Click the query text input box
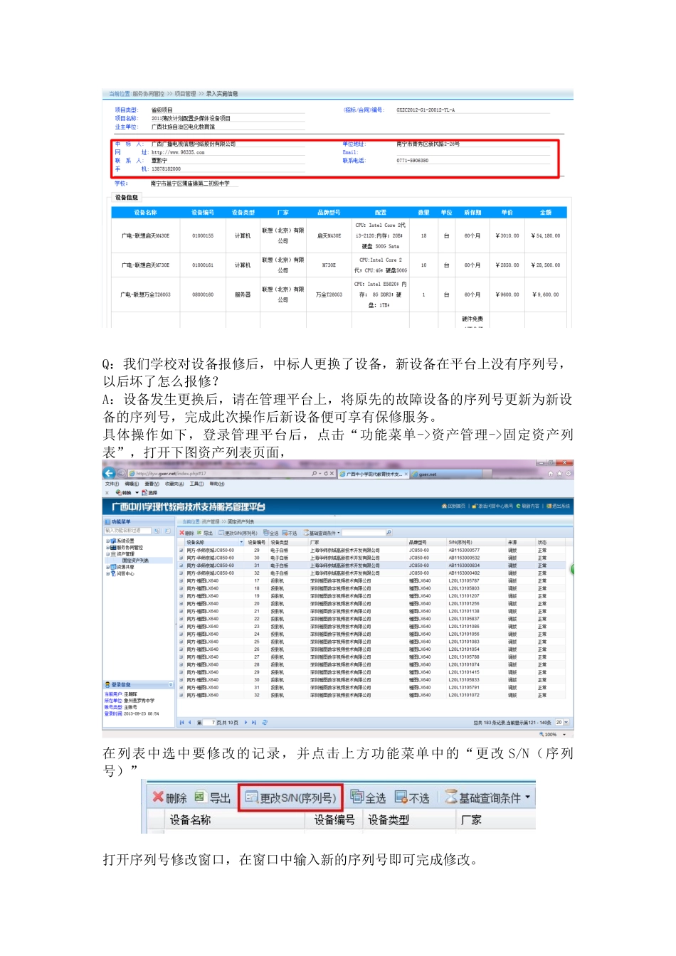The height and width of the screenshot is (956, 676). tap(363, 532)
